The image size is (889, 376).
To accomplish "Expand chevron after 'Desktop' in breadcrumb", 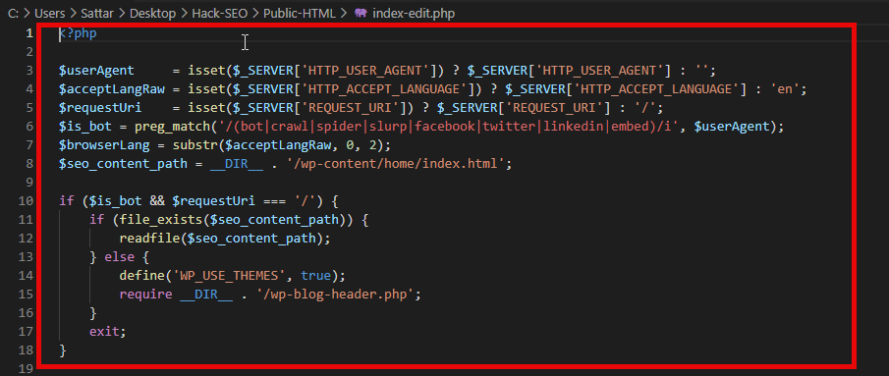I will pyautogui.click(x=184, y=13).
